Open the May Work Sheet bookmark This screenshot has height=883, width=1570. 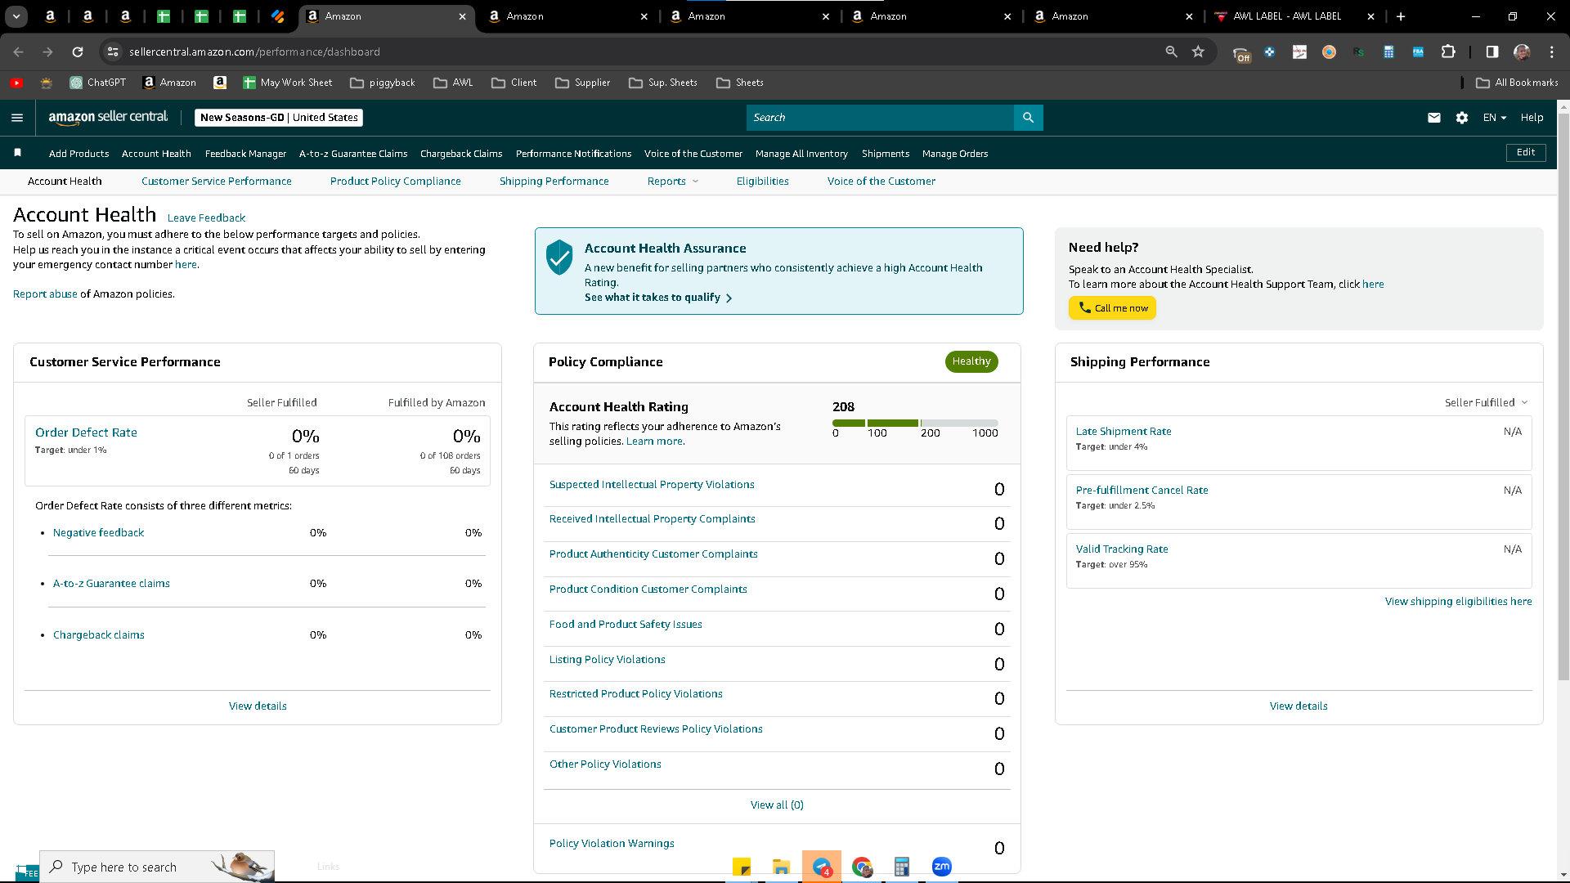[x=288, y=83]
